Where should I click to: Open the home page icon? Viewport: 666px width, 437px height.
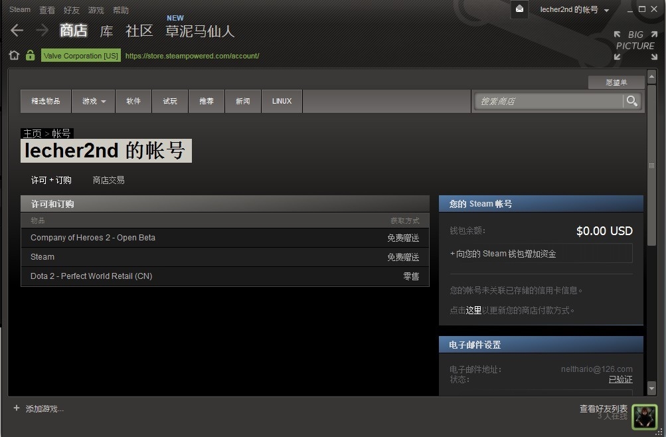pyautogui.click(x=14, y=55)
